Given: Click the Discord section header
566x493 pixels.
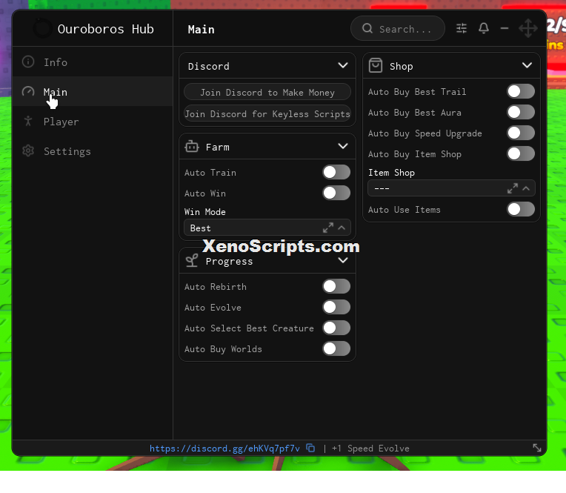Looking at the screenshot, I should pos(267,66).
